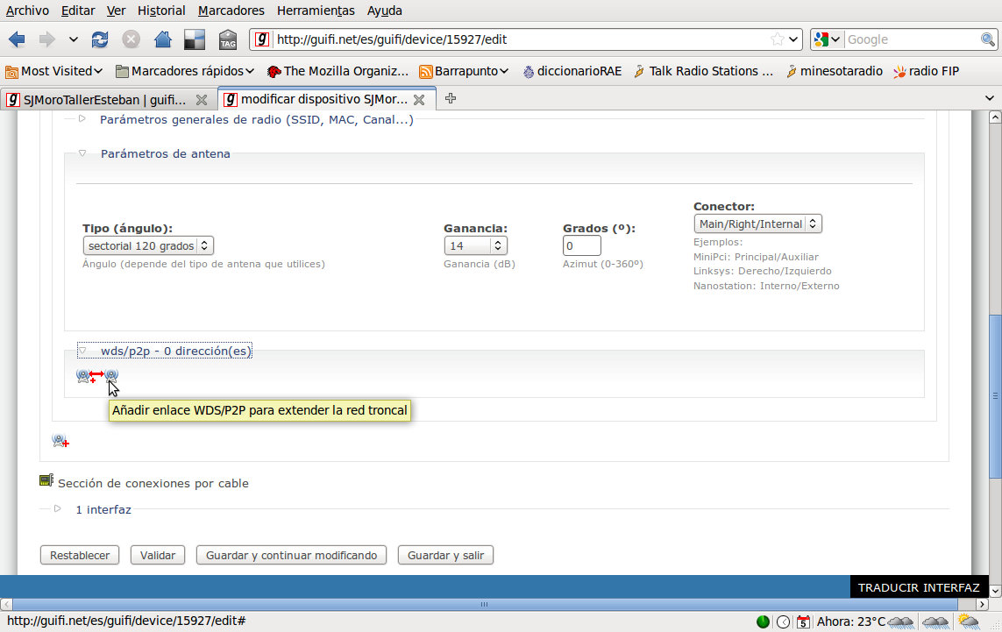
Task: Open the Conector dropdown
Action: (x=757, y=224)
